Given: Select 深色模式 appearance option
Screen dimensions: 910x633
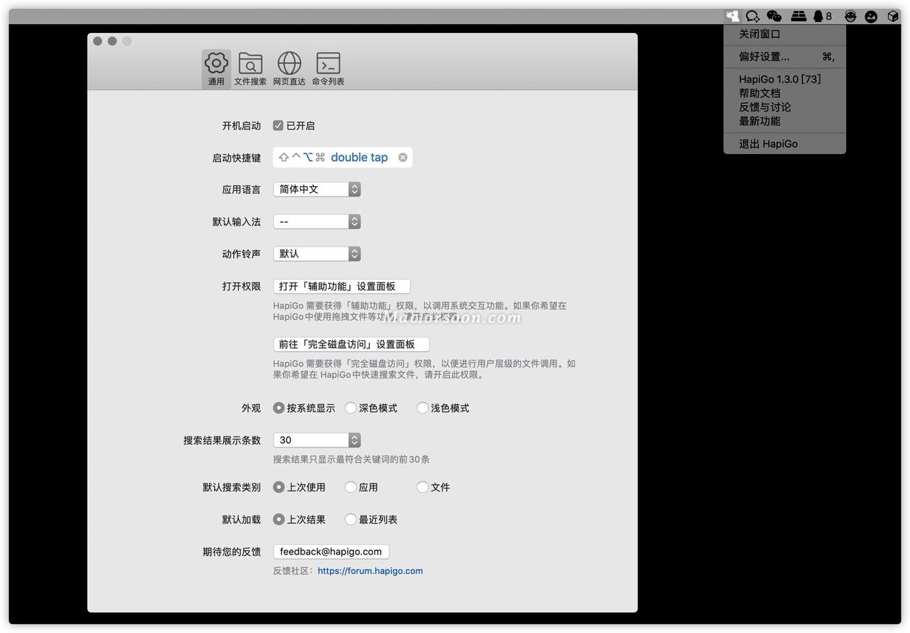Looking at the screenshot, I should (x=350, y=408).
